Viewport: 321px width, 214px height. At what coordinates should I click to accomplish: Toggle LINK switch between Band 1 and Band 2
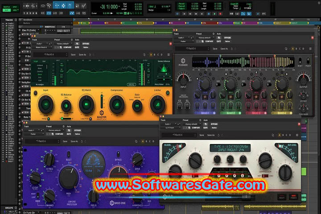click(x=218, y=84)
